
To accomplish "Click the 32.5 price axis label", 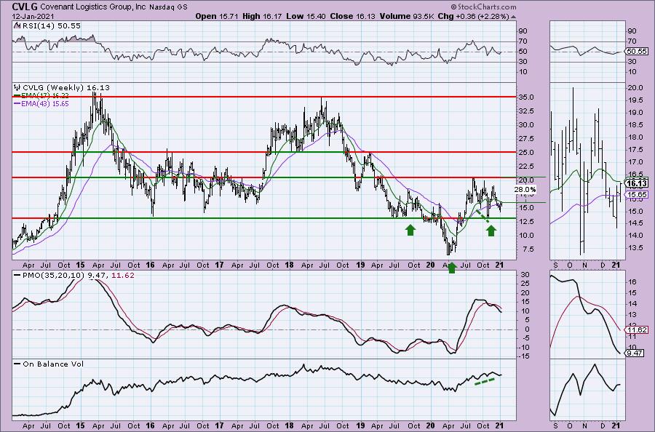I will 527,111.
